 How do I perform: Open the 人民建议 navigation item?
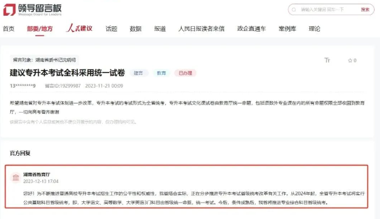click(x=80, y=28)
